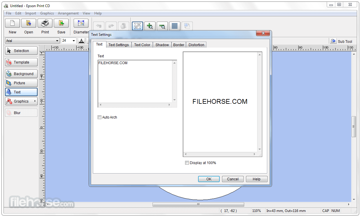This screenshot has width=361, height=217.
Task: Click inside the FILEHORSE.COM text box
Action: click(135, 81)
